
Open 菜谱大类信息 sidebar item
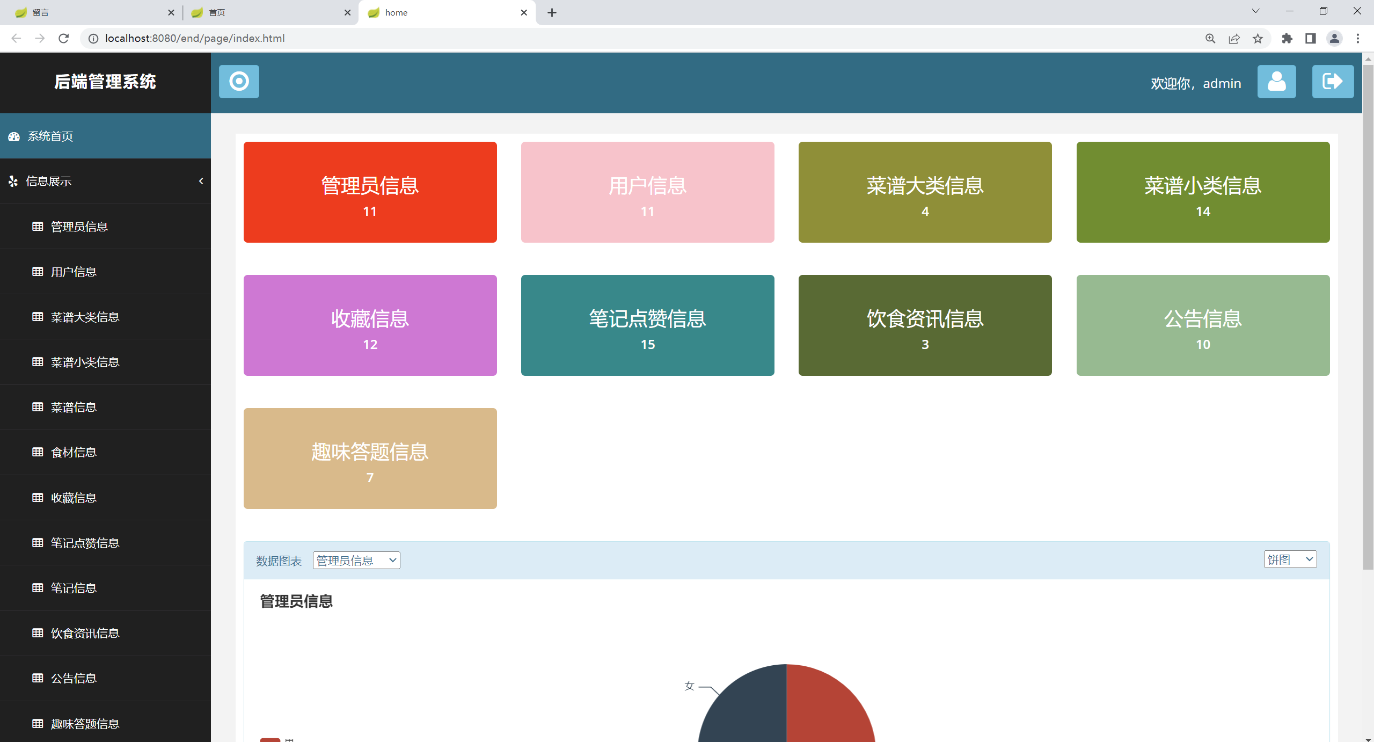click(105, 317)
